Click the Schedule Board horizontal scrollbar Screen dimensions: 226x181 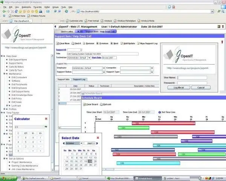[x=108, y=169]
